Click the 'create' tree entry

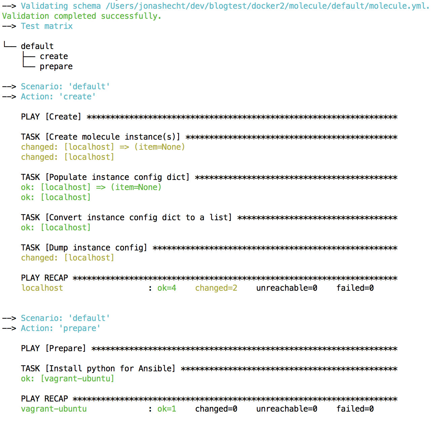tap(54, 56)
